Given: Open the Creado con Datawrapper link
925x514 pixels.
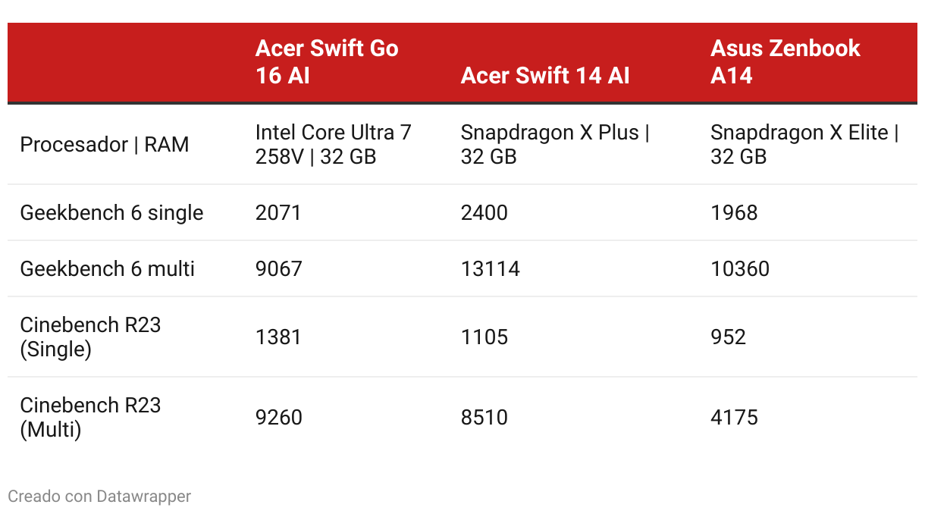Looking at the screenshot, I should point(99,497).
